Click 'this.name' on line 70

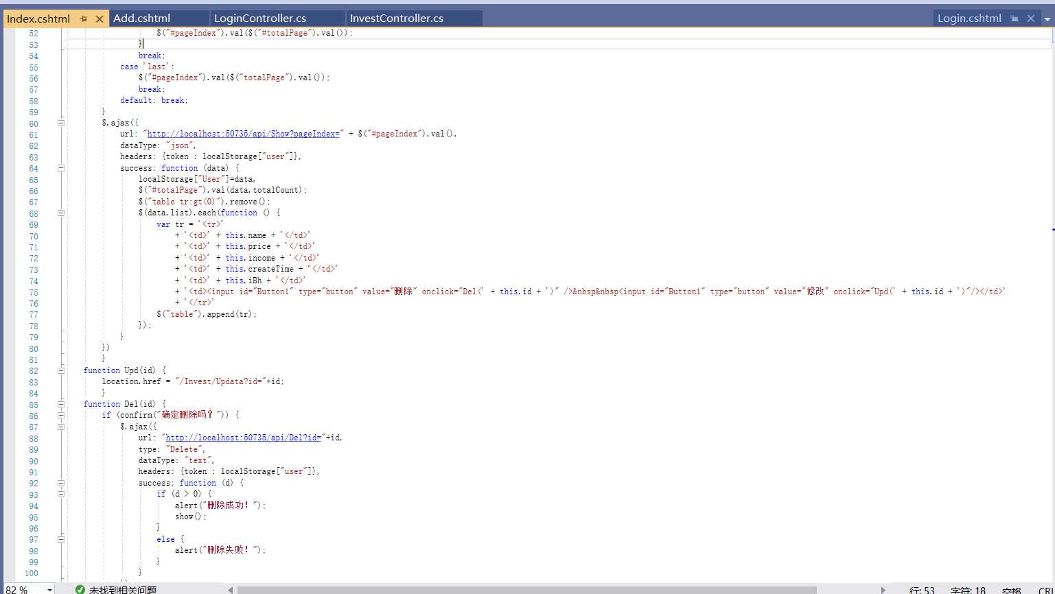246,235
